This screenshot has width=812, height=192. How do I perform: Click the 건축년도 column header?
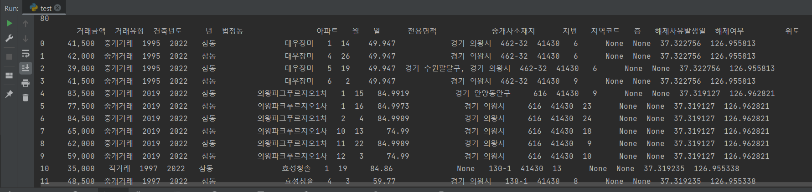168,31
